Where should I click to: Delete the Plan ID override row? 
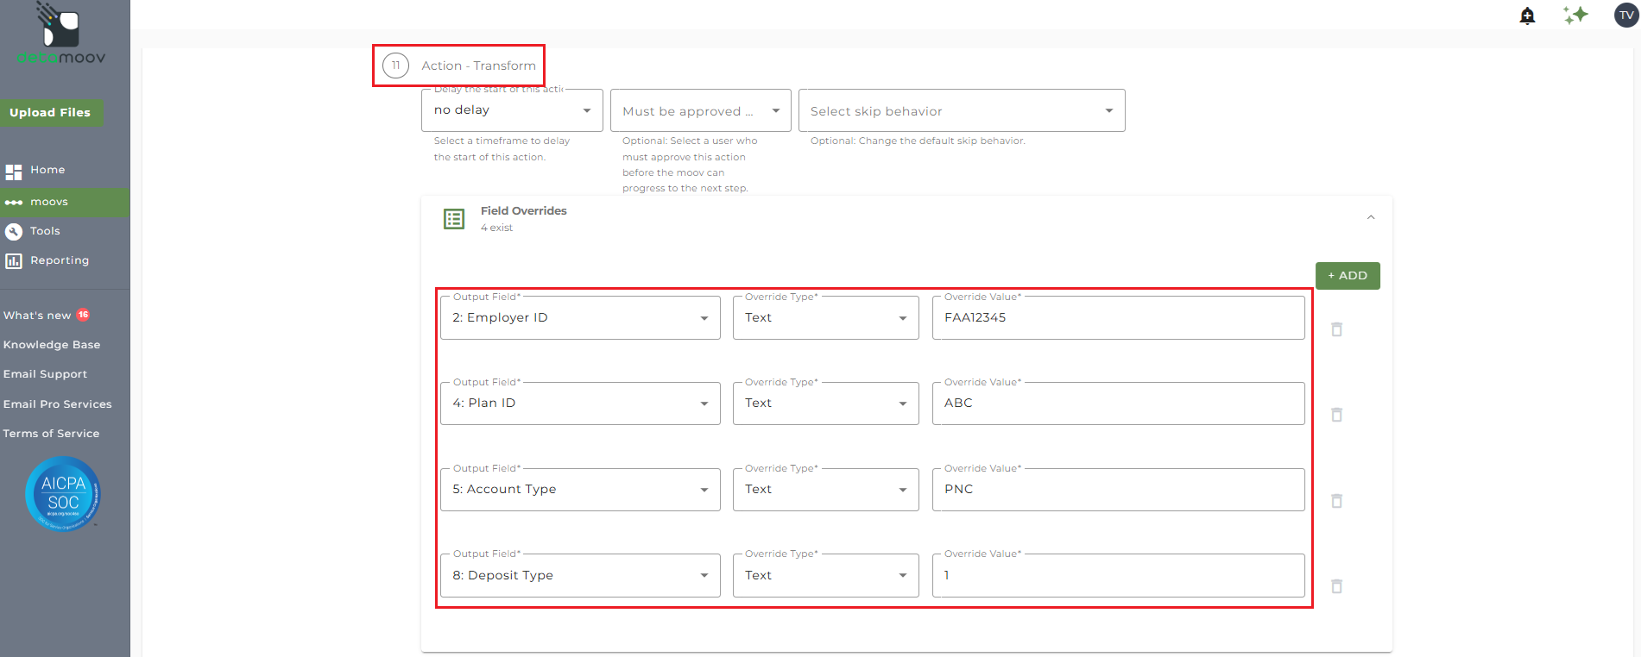1336,415
